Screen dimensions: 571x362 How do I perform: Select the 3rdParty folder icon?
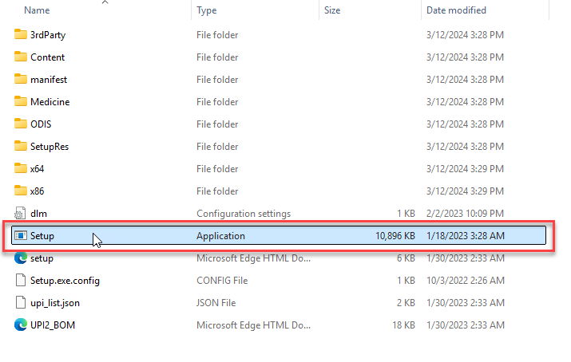click(x=21, y=35)
